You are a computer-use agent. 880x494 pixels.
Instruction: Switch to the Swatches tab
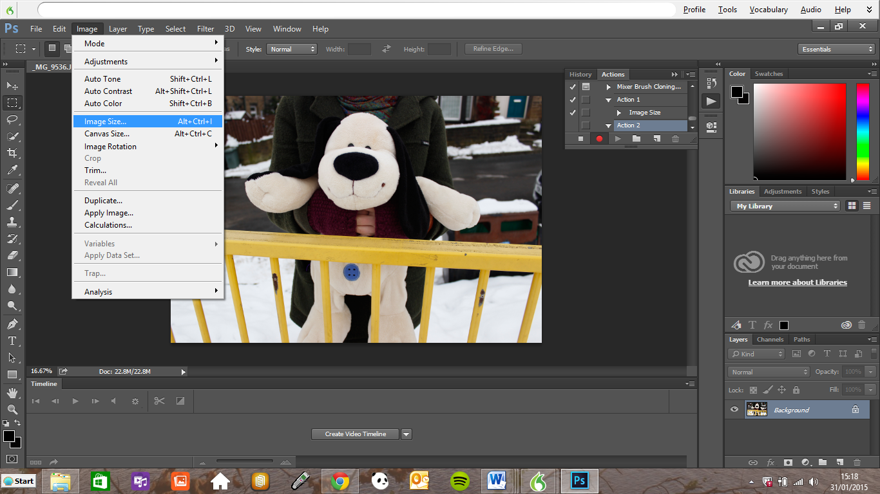[x=769, y=73]
